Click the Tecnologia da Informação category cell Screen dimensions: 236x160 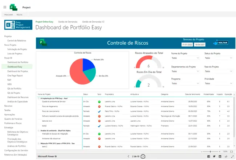tap(170, 116)
